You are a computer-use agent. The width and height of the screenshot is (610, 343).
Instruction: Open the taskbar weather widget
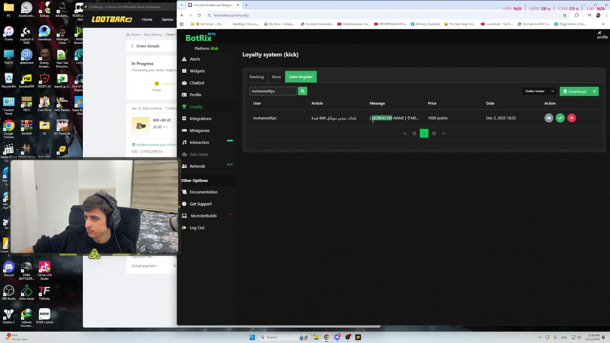[x=17, y=337]
